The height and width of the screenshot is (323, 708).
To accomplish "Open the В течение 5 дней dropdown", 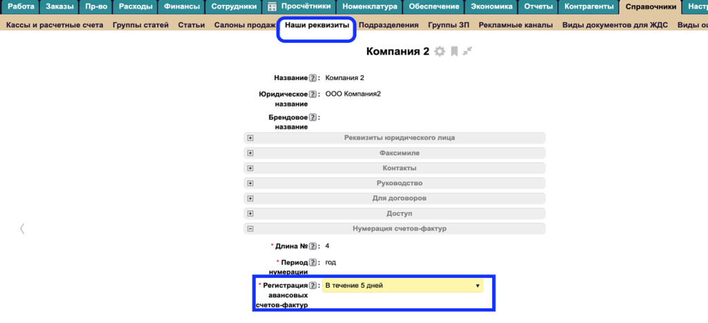I will [x=402, y=286].
